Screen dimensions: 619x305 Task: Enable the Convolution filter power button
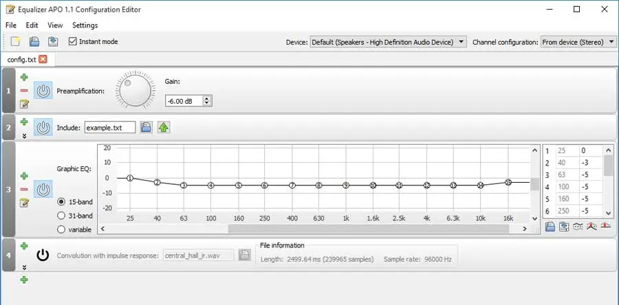click(43, 256)
